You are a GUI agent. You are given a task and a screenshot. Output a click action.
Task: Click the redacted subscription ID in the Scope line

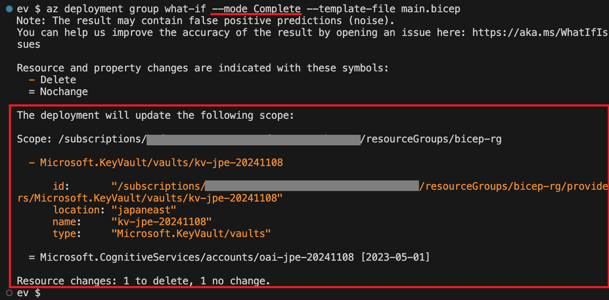tap(253, 139)
